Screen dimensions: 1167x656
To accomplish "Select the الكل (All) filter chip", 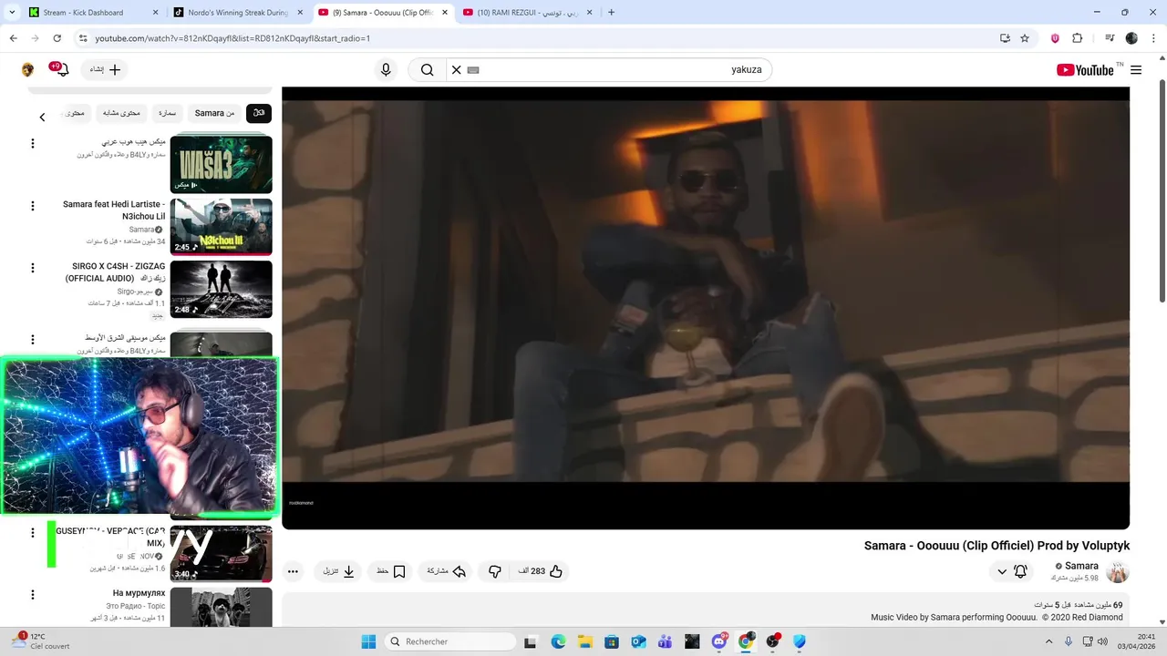I will pyautogui.click(x=259, y=113).
